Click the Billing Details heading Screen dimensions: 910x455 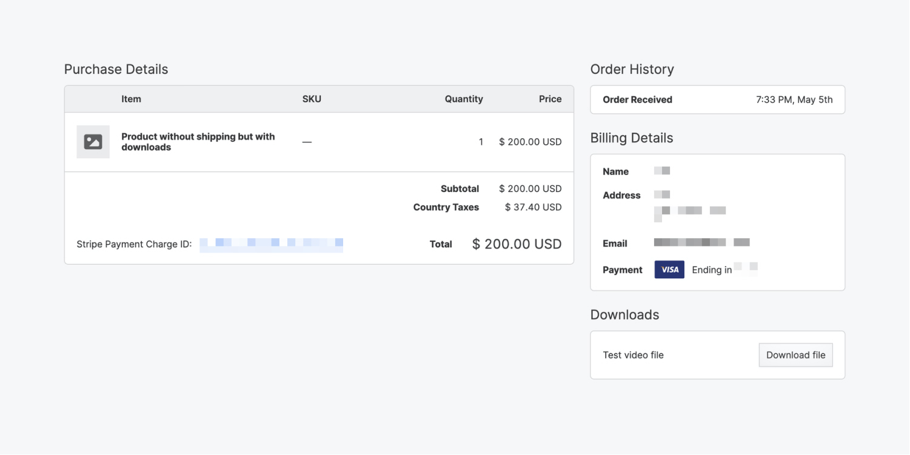click(632, 138)
